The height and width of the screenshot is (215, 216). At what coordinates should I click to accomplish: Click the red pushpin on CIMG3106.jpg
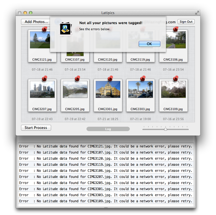point(175,29)
